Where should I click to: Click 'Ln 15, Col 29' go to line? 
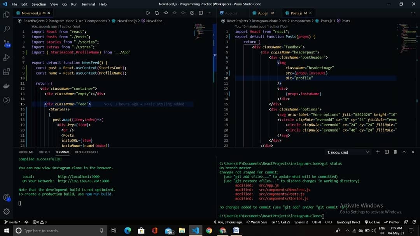tap(281, 222)
